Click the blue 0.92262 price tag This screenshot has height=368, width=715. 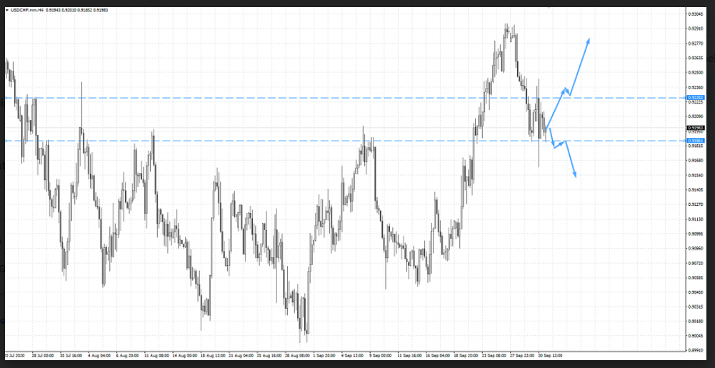point(695,97)
